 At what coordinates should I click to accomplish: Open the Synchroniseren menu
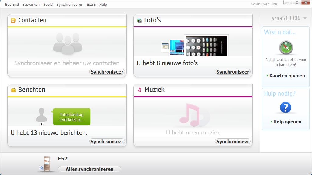[x=70, y=4]
